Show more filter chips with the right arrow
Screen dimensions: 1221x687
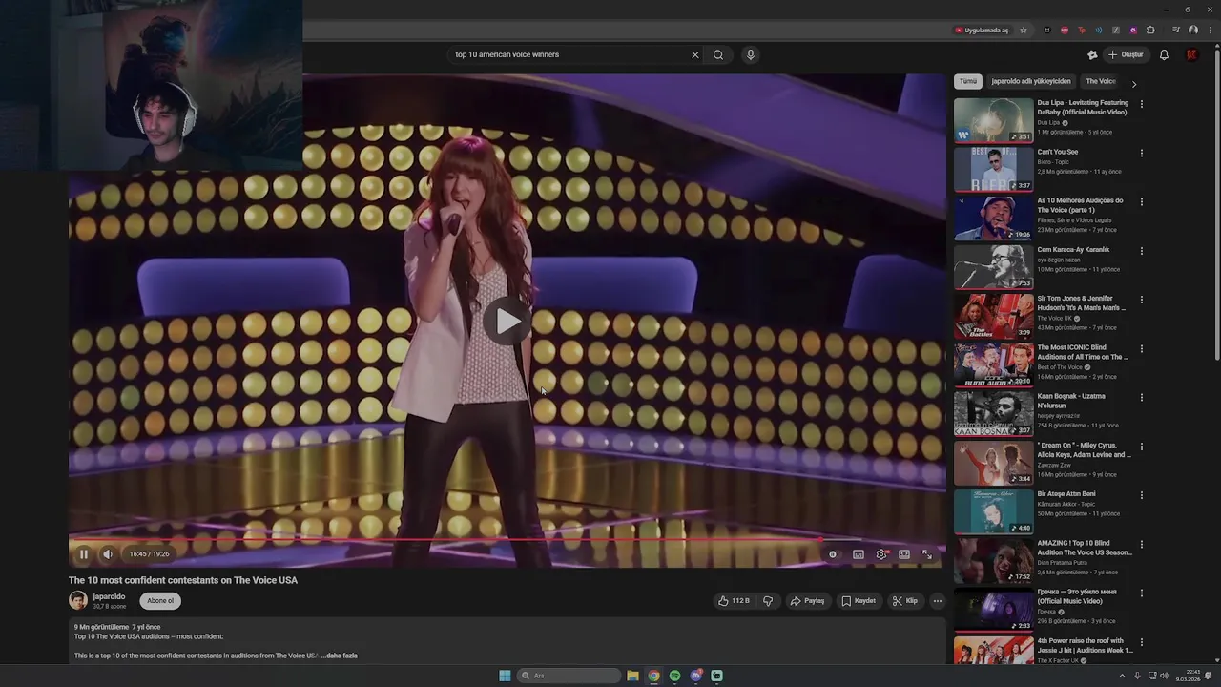pos(1134,84)
